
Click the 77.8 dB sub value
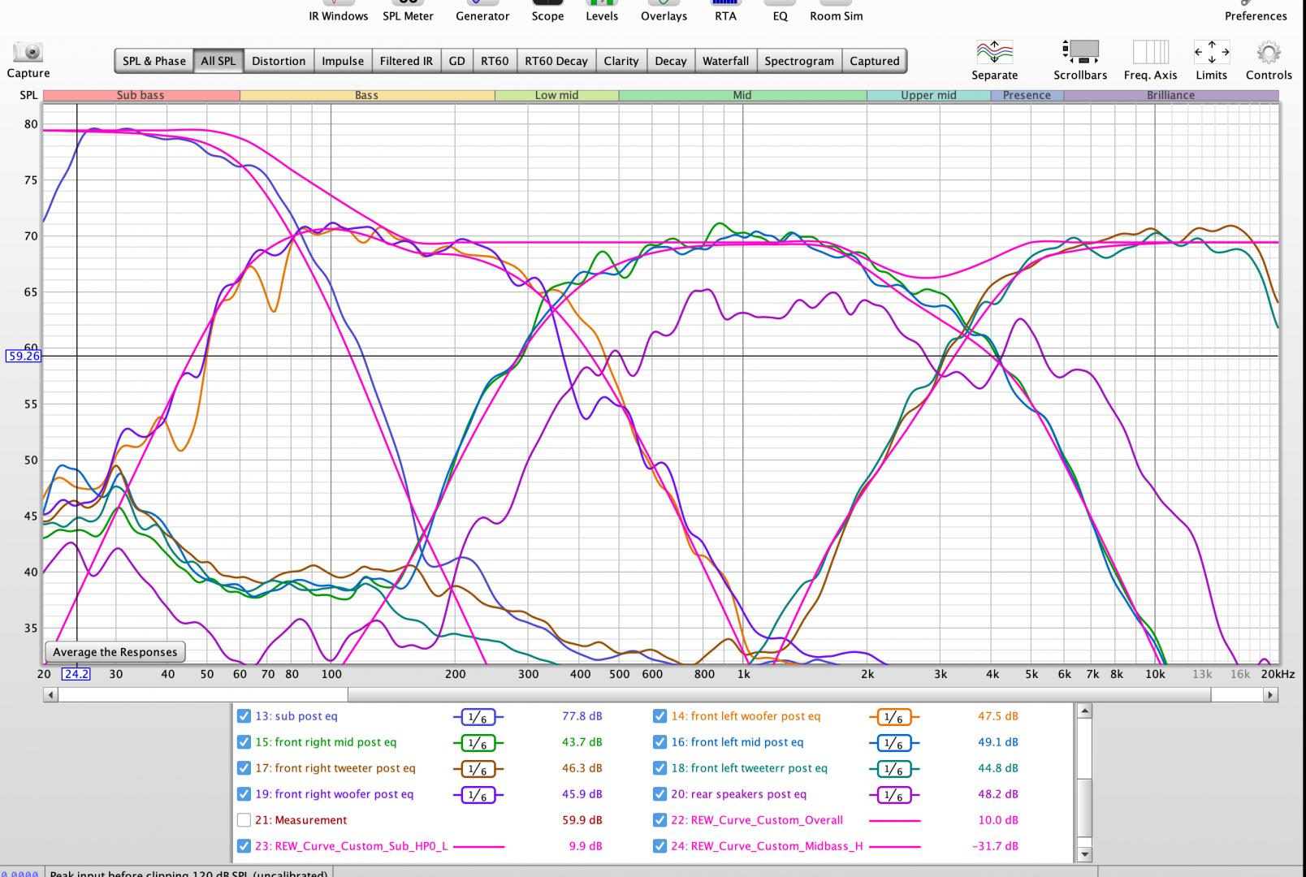point(582,716)
